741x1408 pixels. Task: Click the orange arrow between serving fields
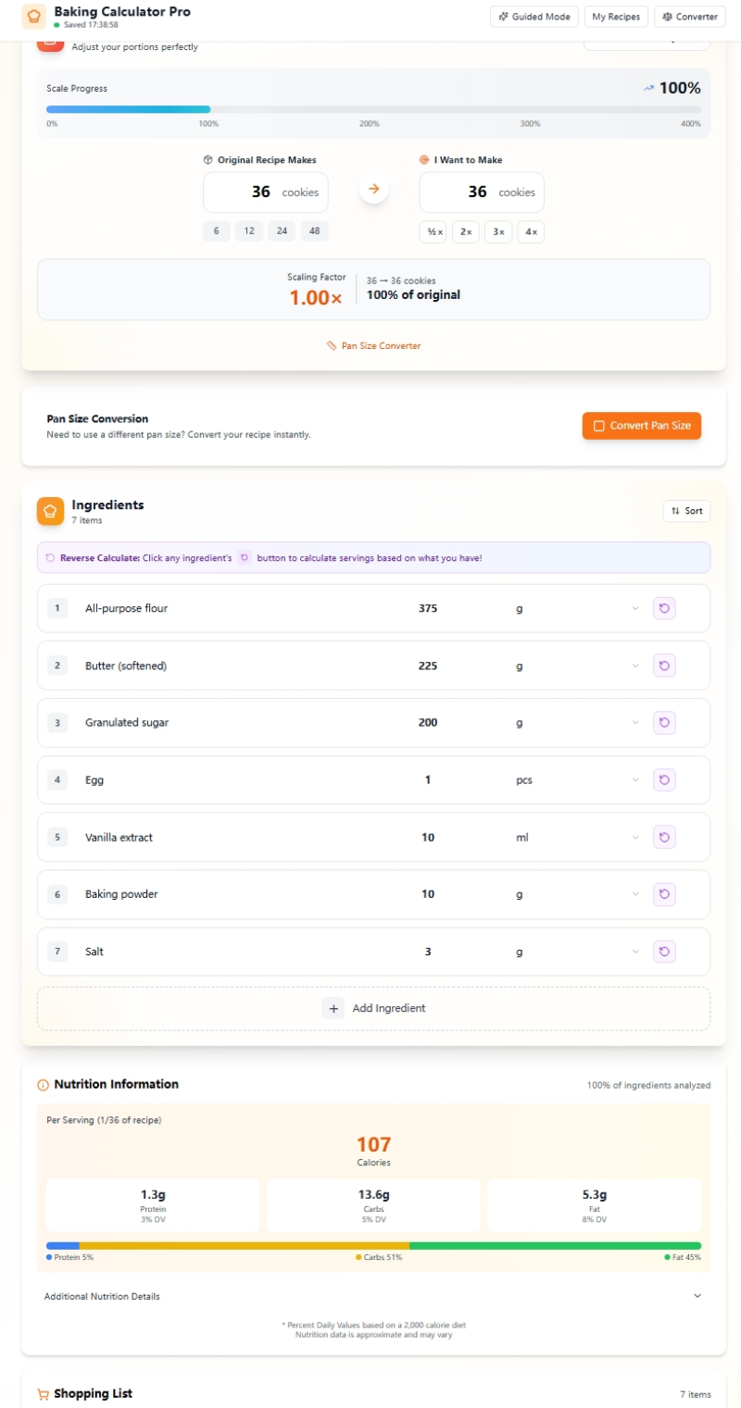373,189
